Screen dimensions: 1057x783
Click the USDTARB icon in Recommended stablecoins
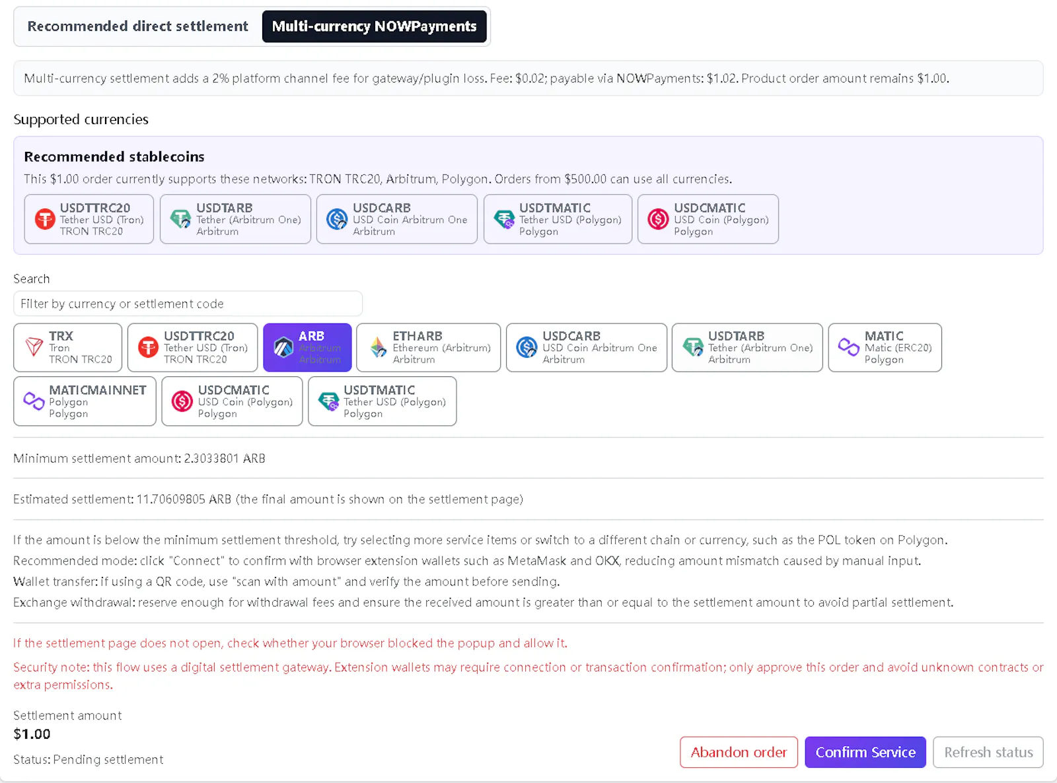click(x=180, y=219)
